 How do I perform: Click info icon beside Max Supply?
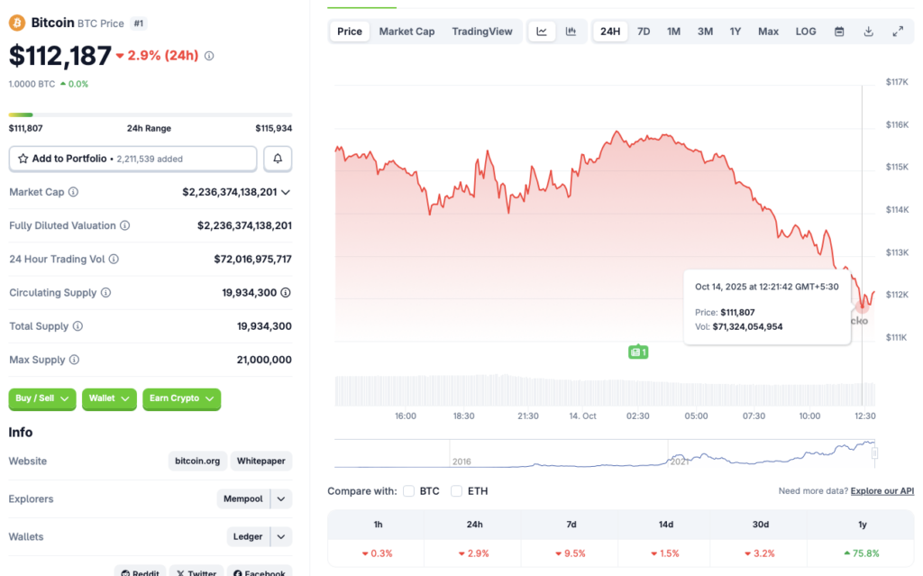coord(74,360)
